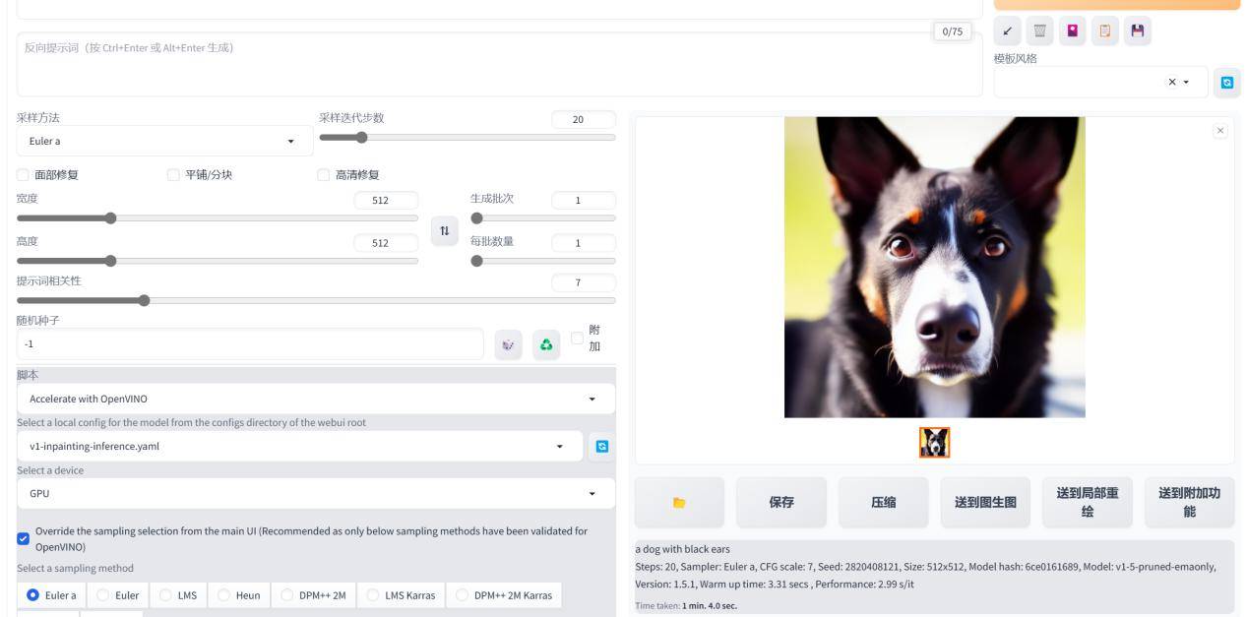This screenshot has width=1247, height=617.
Task: Refresh the config yaml list
Action: (602, 446)
